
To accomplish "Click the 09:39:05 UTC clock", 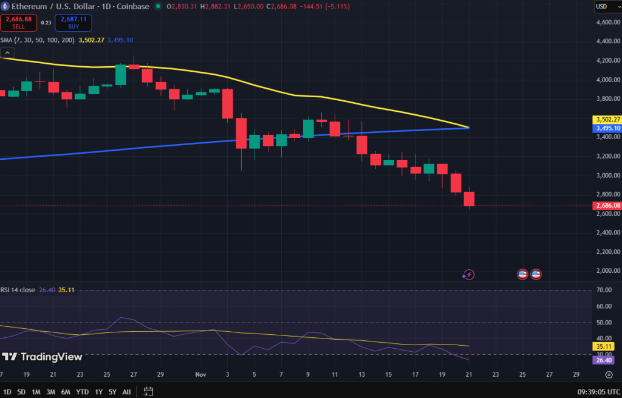I will tap(598, 392).
